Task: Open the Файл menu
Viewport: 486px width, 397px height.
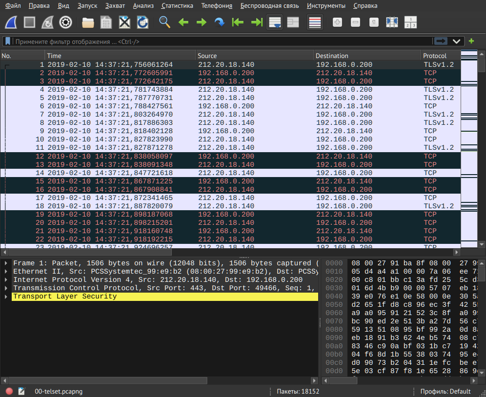Action: pos(13,5)
